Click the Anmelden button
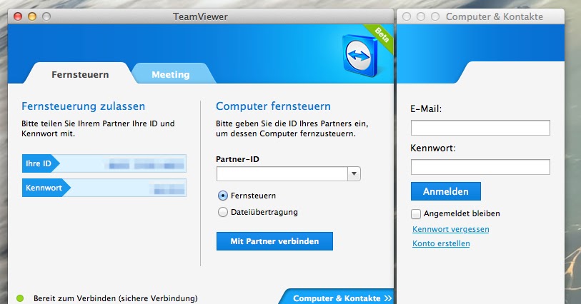Image resolution: width=581 pixels, height=304 pixels. point(446,191)
